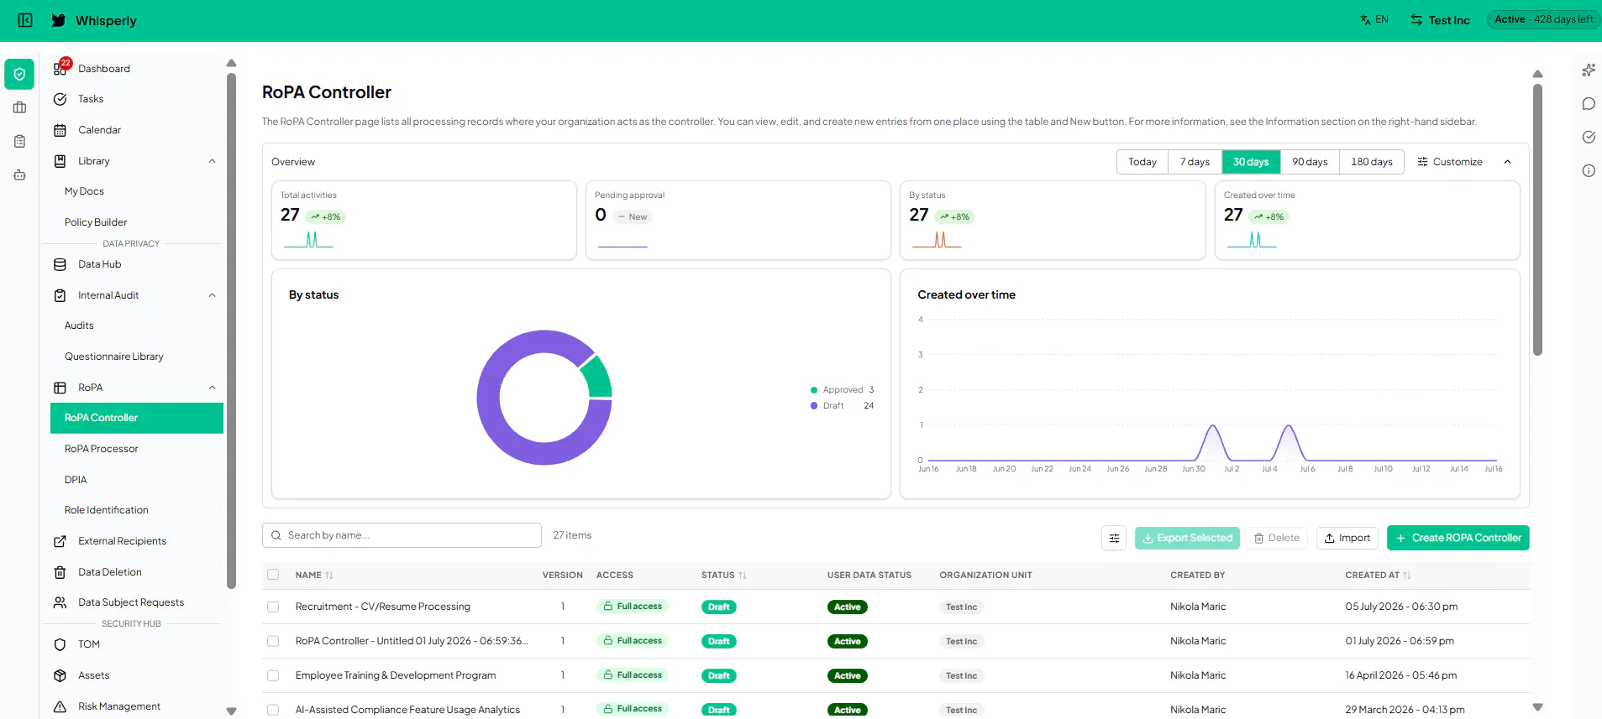This screenshot has width=1602, height=719.
Task: Collapse the sidebar panel toggle icon
Action: 25,20
